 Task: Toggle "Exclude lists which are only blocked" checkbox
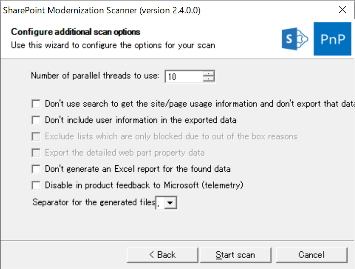click(x=36, y=136)
